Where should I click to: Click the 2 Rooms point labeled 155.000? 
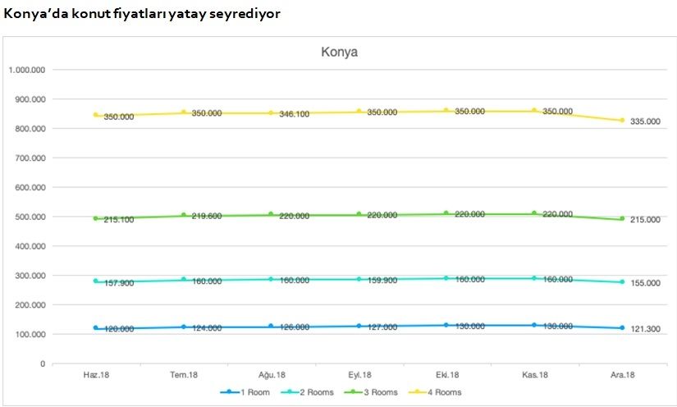point(621,281)
